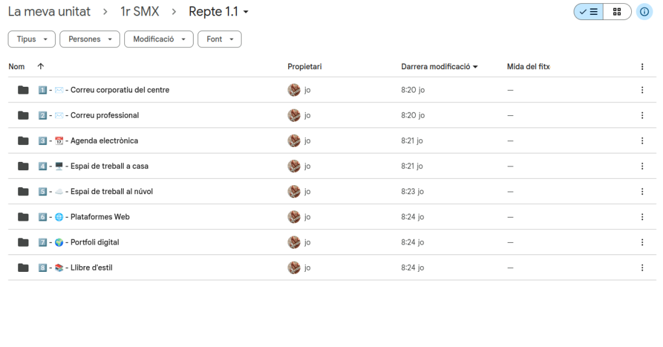Click the folder icon of Portfoli digital
The height and width of the screenshot is (347, 663).
[x=23, y=242]
